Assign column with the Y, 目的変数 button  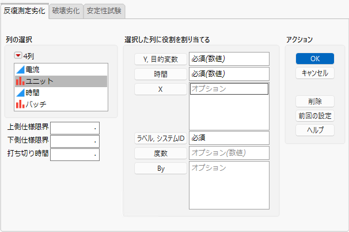(x=161, y=59)
